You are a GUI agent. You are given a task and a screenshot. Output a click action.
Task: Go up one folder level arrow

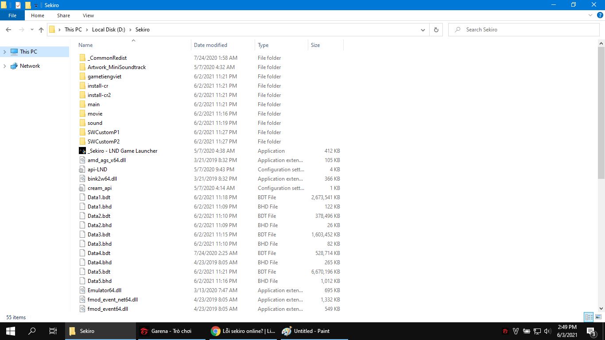(41, 30)
